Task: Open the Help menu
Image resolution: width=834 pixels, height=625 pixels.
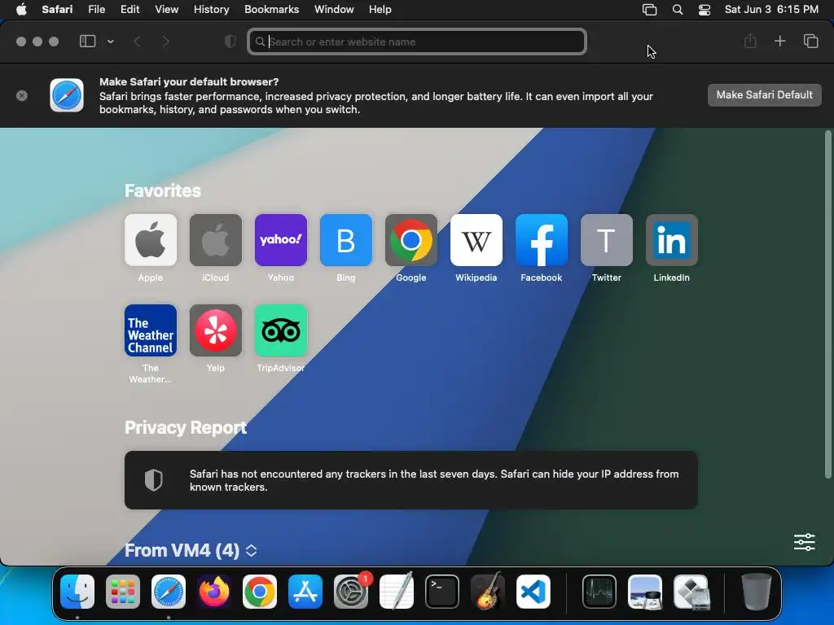Action: coord(380,9)
